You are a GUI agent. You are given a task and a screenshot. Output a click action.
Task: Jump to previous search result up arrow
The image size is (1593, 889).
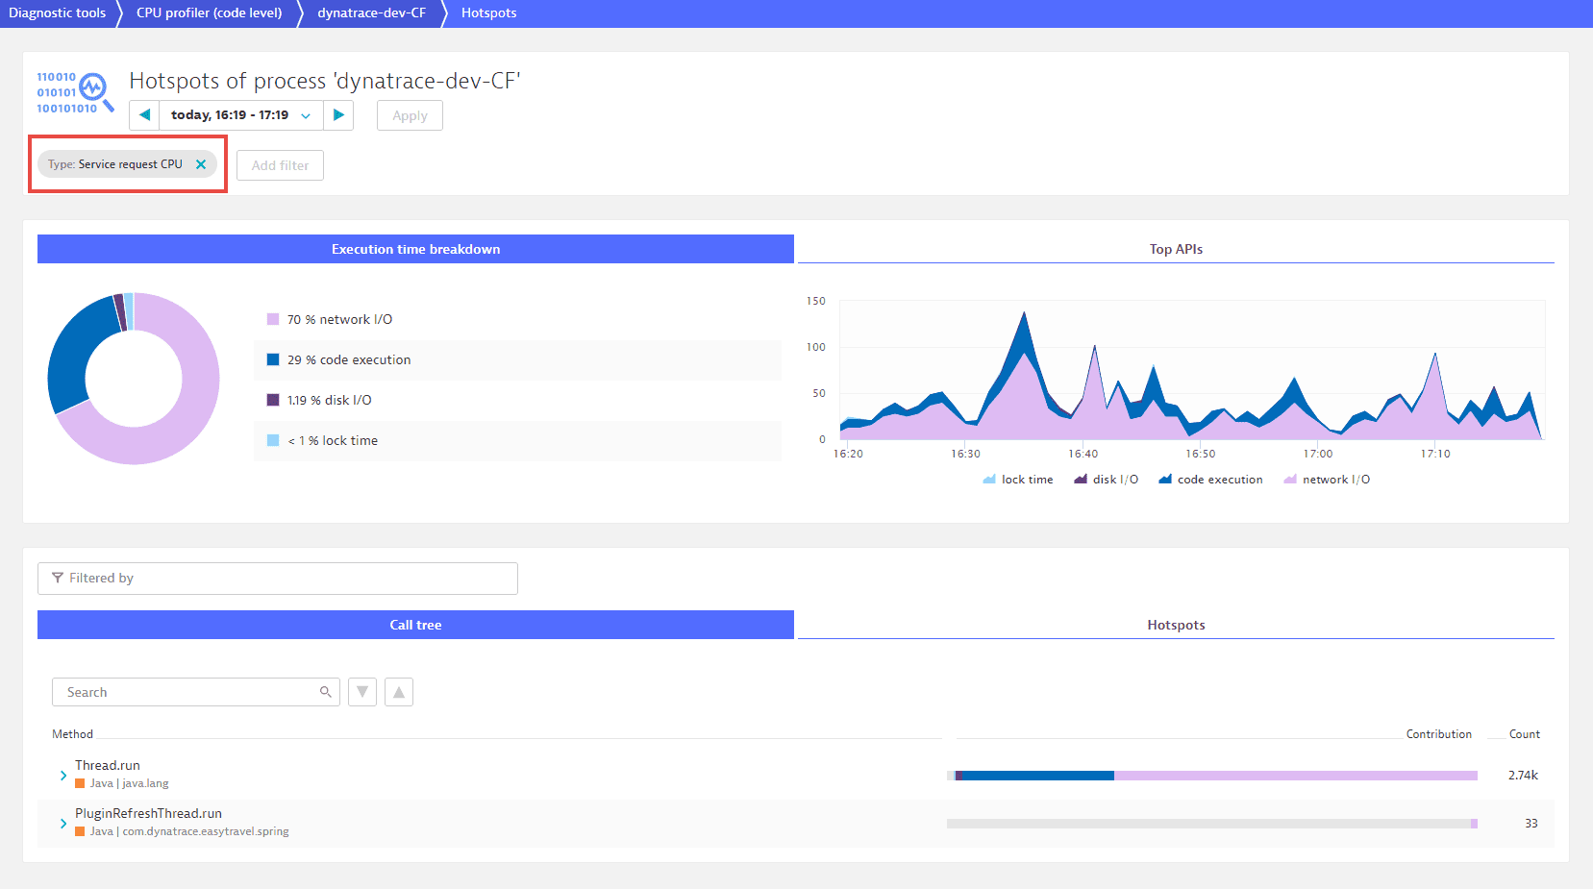coord(399,692)
